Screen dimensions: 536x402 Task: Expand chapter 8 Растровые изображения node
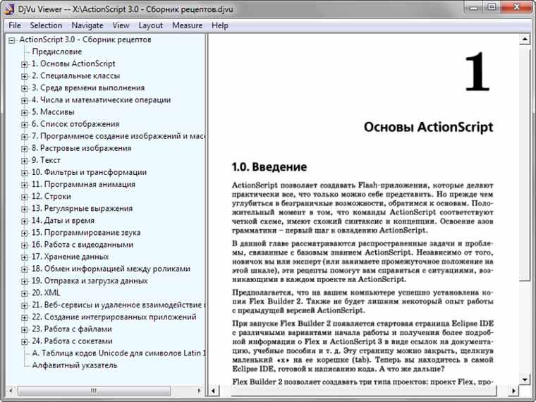tap(24, 149)
